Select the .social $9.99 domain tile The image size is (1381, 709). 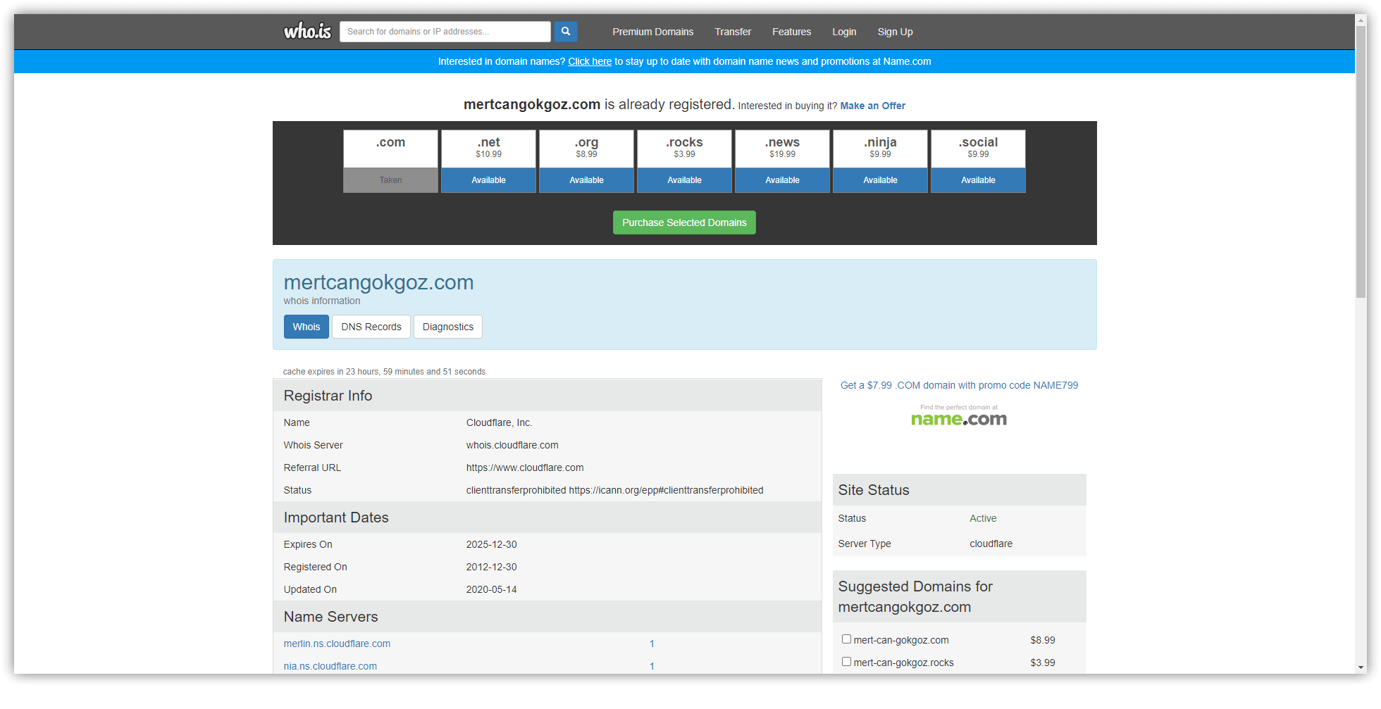978,161
